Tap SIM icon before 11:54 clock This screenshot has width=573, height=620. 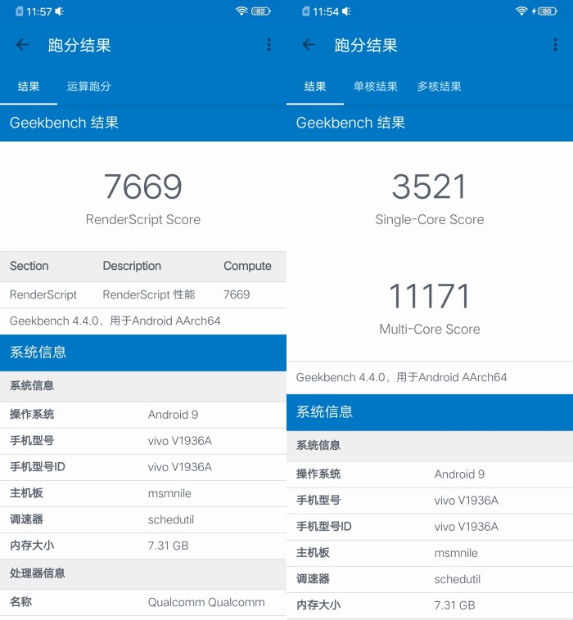[306, 11]
